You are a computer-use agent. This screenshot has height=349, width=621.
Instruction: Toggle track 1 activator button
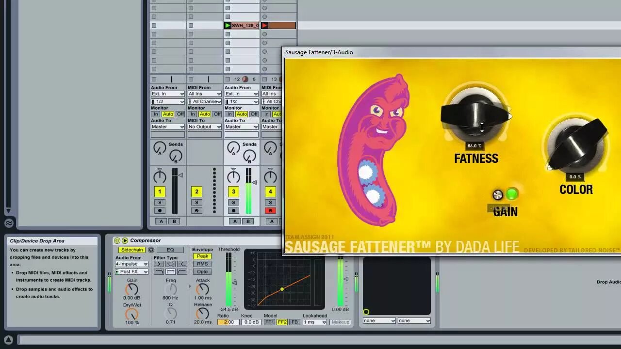tap(160, 192)
